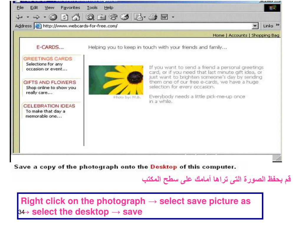
Task: Open the CELEBRATION IDEAS link
Action: pyautogui.click(x=49, y=106)
